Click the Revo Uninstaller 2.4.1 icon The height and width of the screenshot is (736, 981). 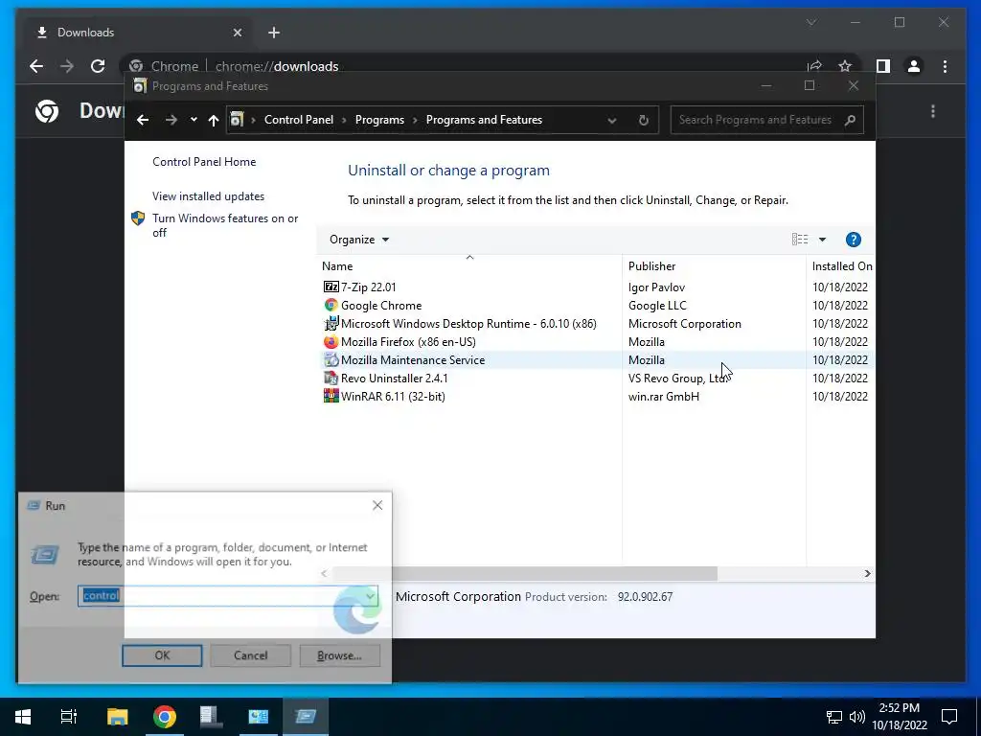pyautogui.click(x=331, y=378)
